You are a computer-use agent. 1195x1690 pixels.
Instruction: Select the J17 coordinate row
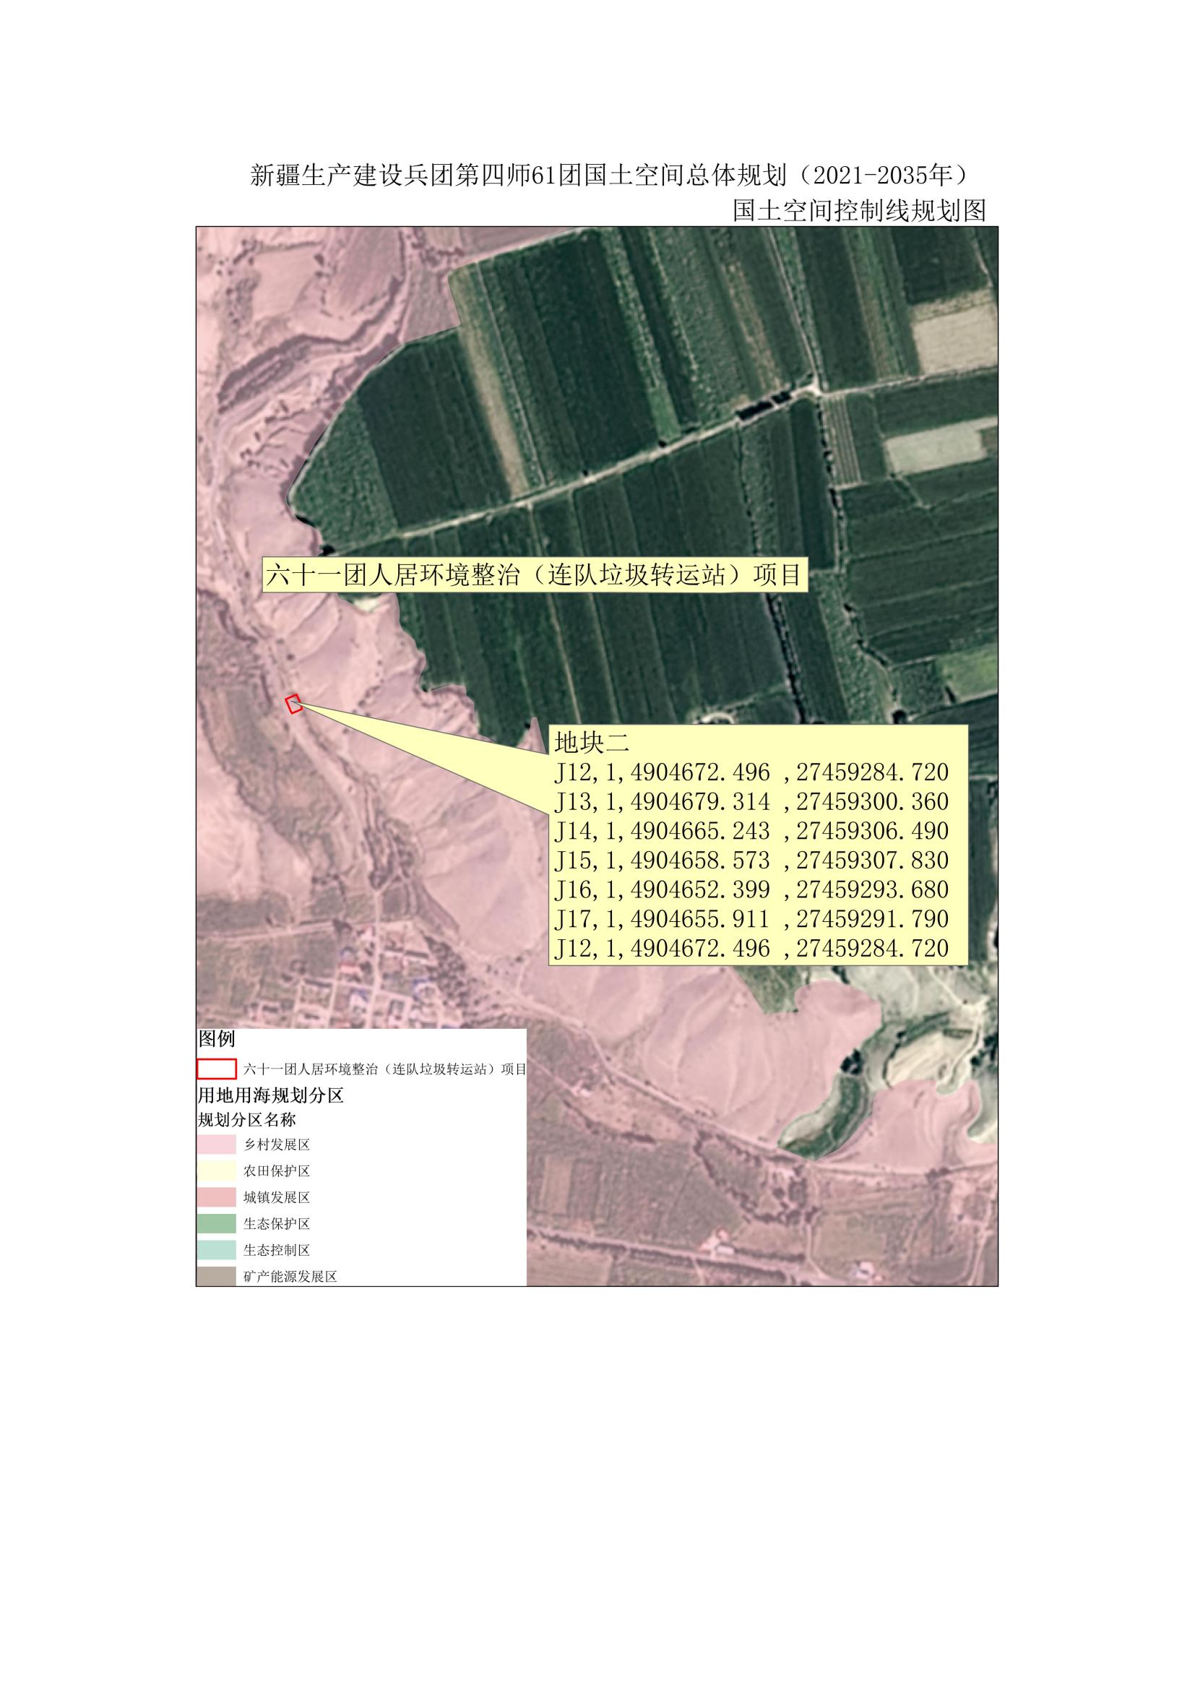(751, 919)
